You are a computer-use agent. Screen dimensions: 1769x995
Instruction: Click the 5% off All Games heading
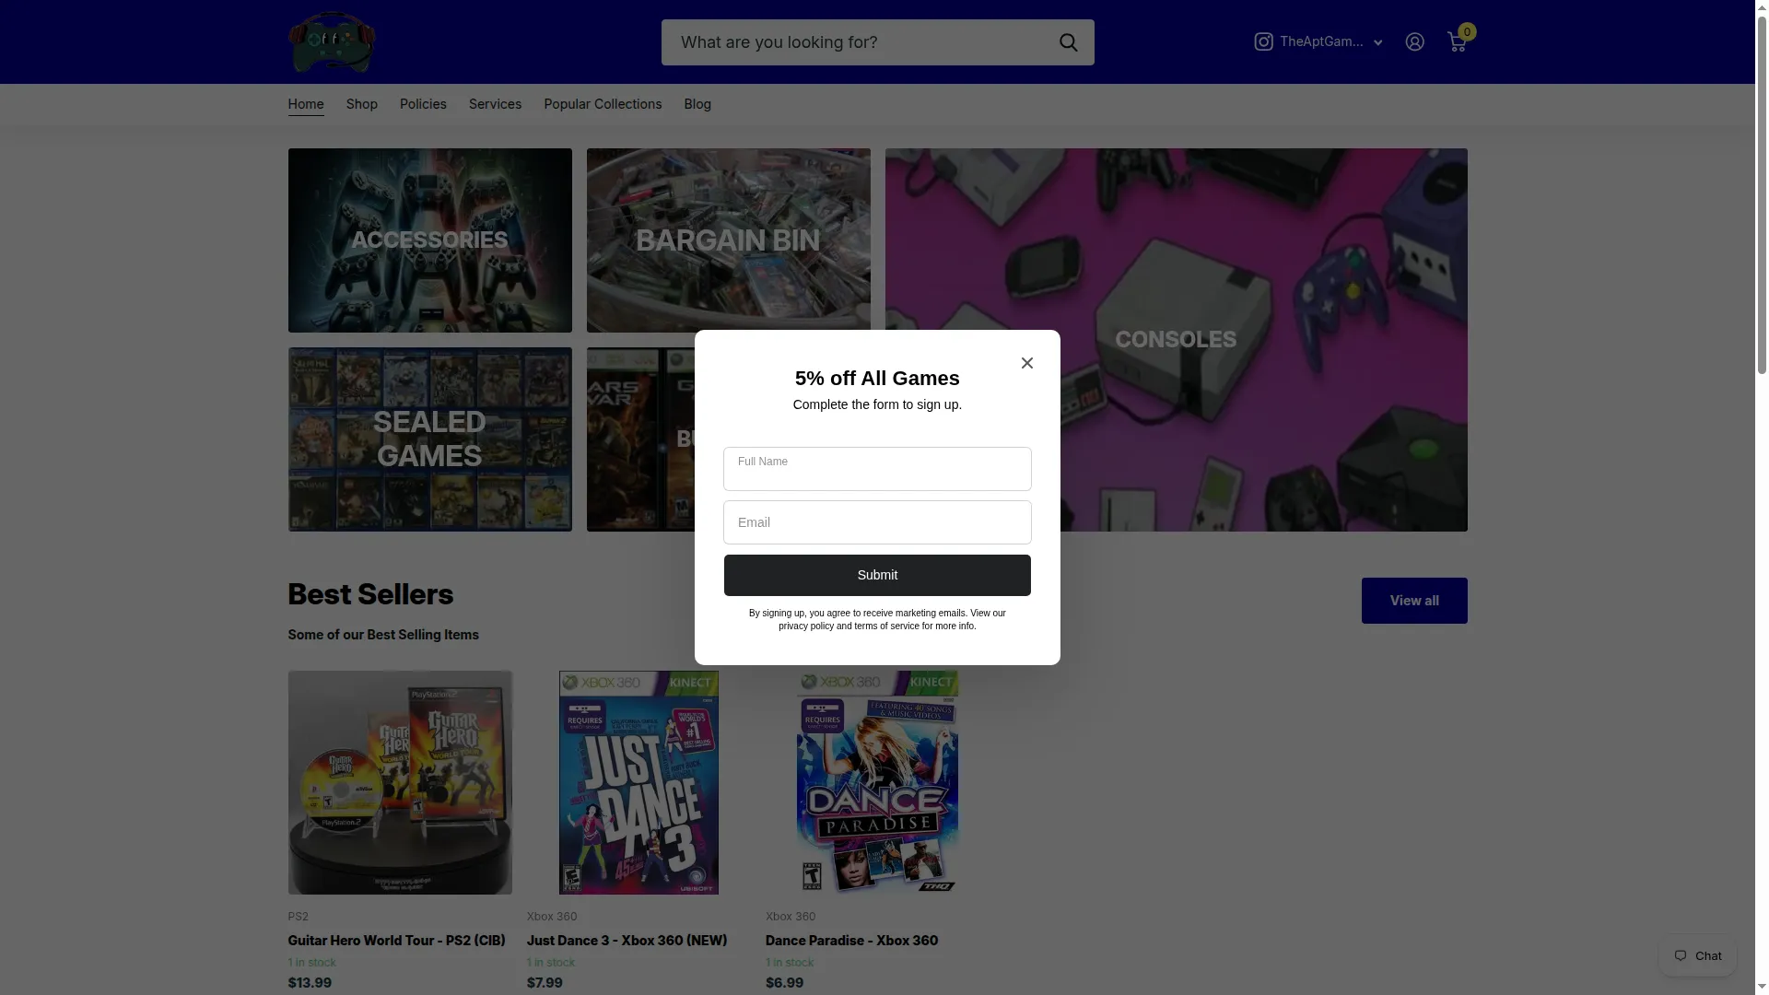877,379
